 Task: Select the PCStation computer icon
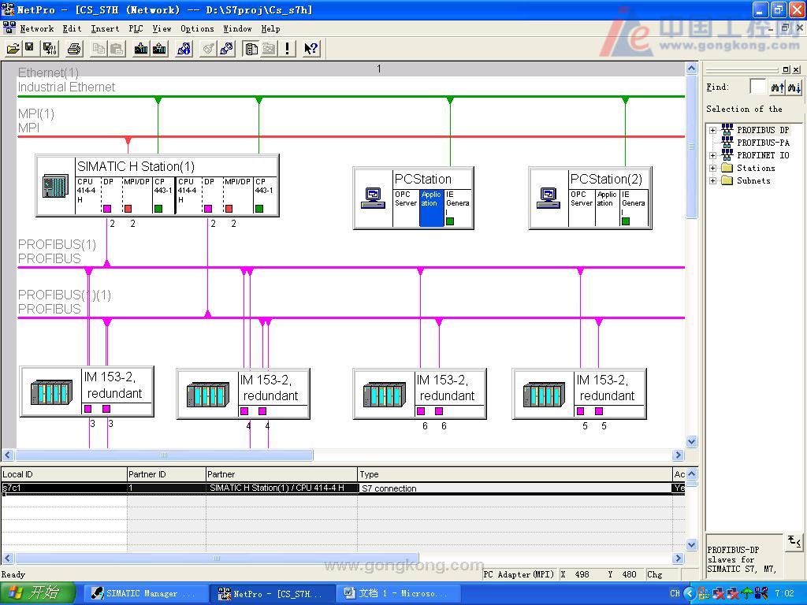point(373,198)
